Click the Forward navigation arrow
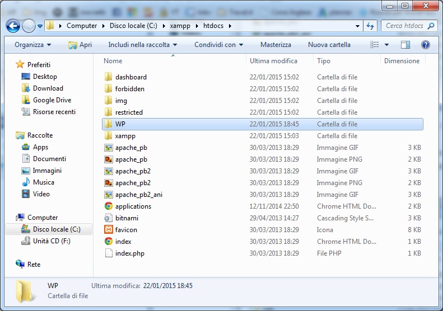The width and height of the screenshot is (443, 311). pyautogui.click(x=29, y=26)
